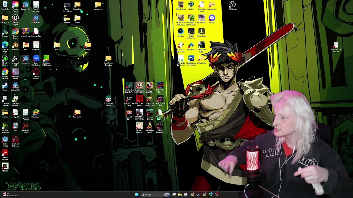Select the Ritus Exorcism game icon
Screen dimensions: 353x198
160,128
